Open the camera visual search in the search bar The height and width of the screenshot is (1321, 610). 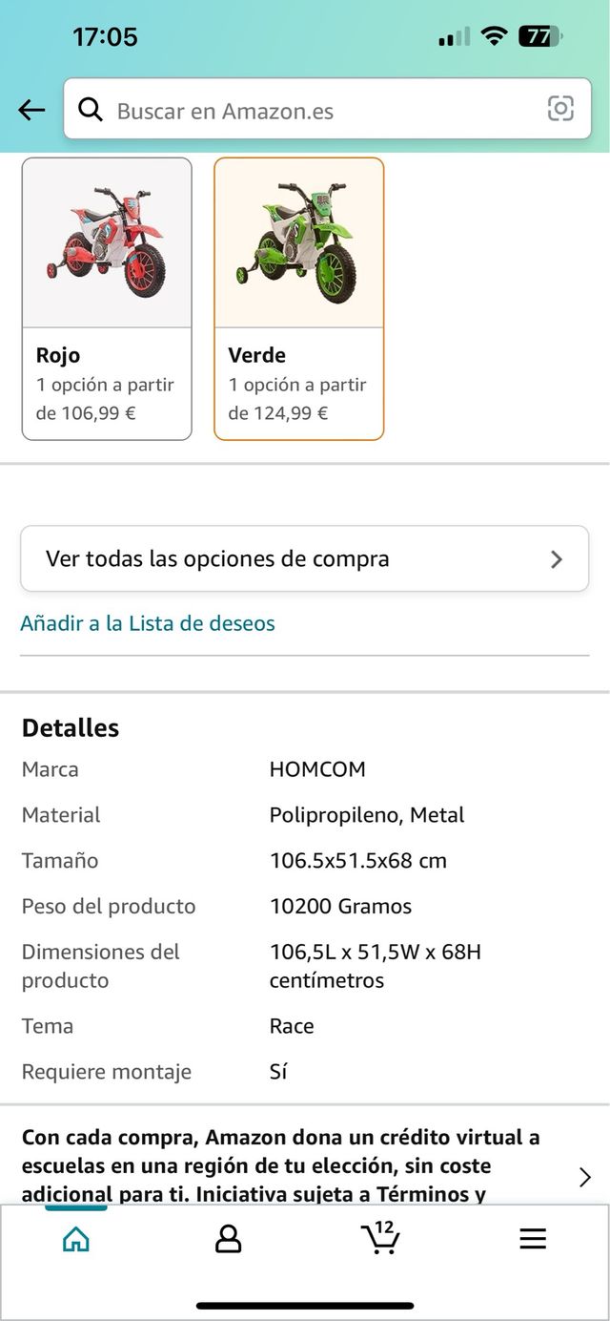(560, 109)
